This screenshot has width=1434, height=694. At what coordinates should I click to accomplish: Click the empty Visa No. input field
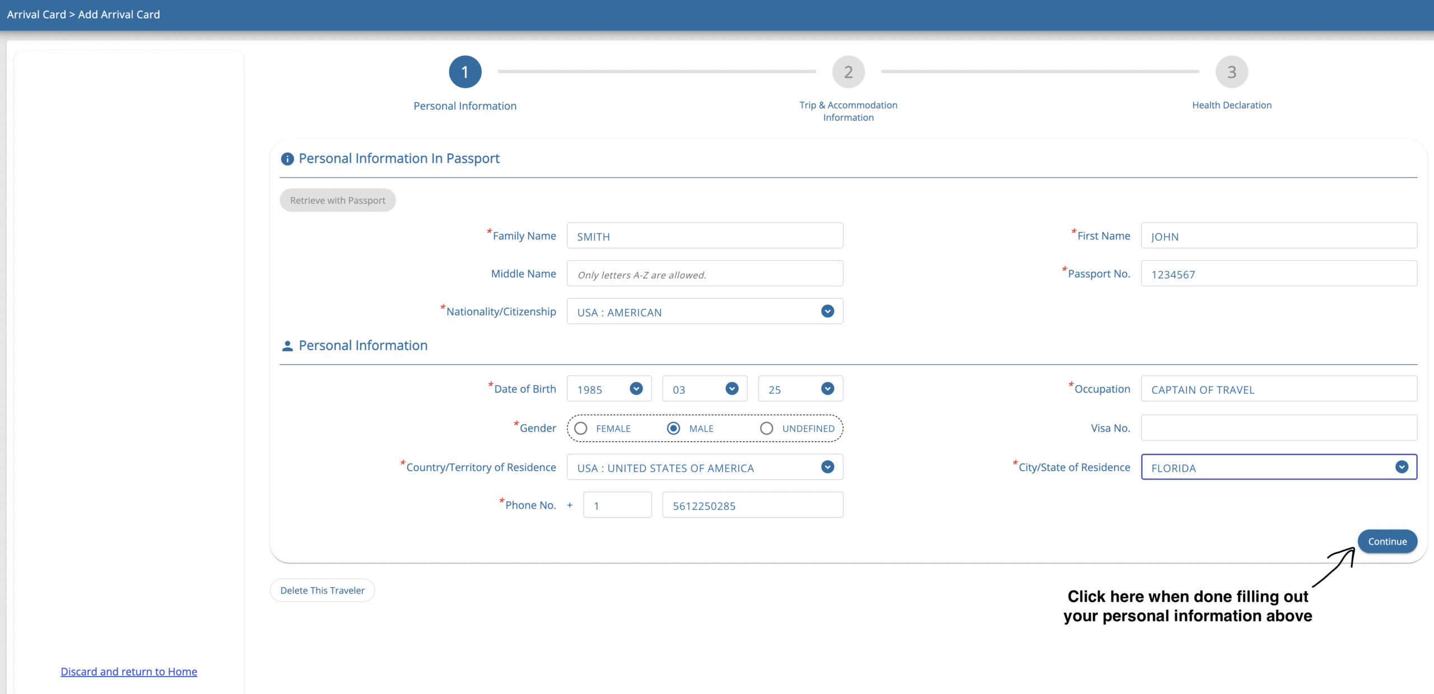(x=1279, y=428)
